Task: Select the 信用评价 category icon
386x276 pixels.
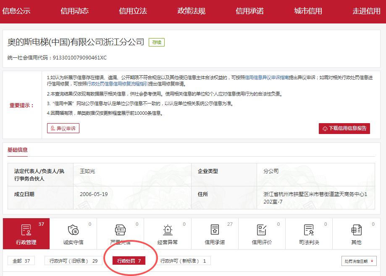Action: (x=262, y=230)
